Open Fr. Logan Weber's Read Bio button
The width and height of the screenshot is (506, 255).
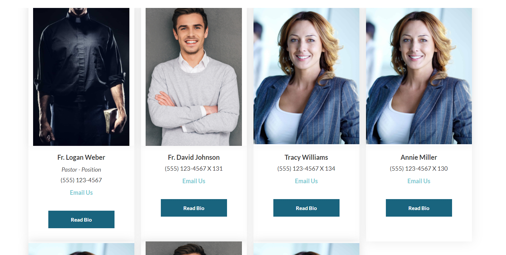81,220
